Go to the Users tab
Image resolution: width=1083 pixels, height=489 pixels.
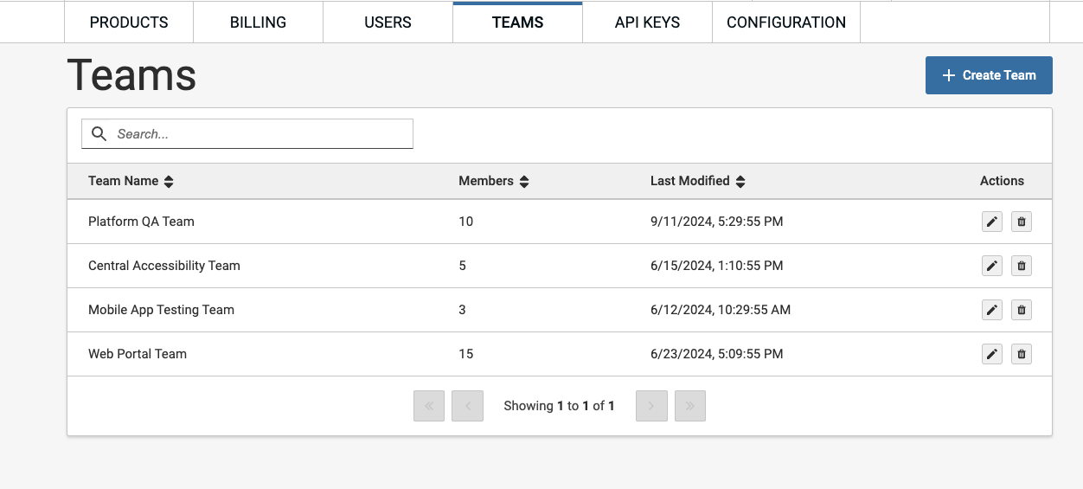click(x=388, y=23)
